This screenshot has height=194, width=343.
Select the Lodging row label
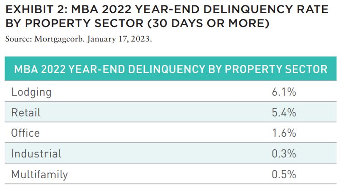(x=31, y=92)
